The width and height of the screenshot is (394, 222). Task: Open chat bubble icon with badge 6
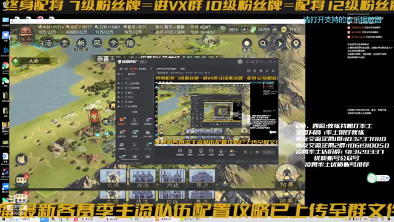[x=22, y=180]
